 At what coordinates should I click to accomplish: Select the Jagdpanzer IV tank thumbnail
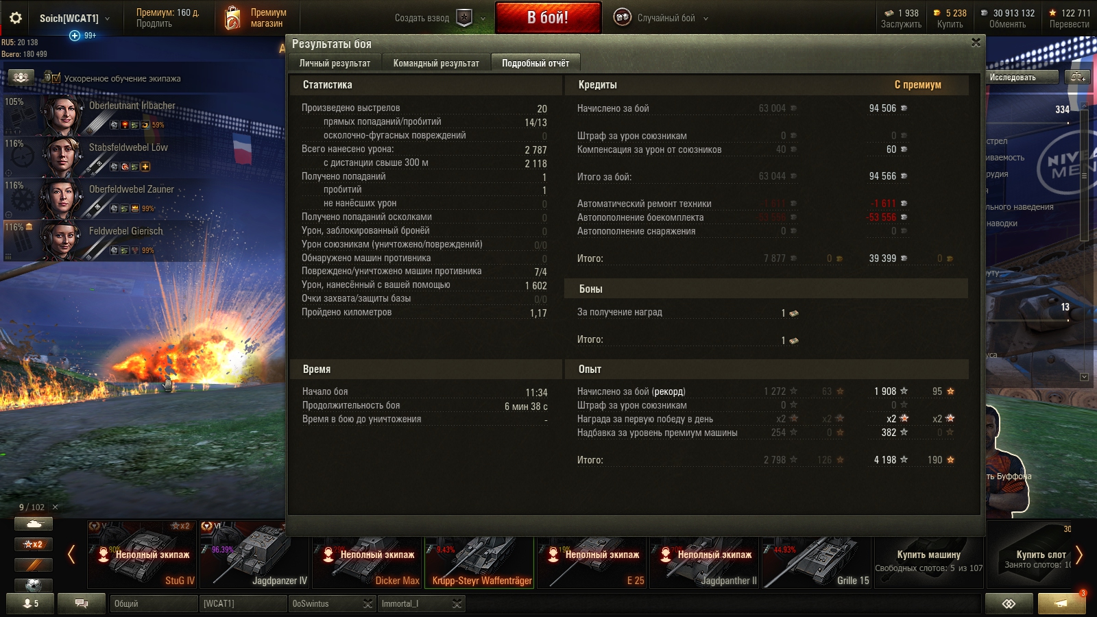[254, 554]
